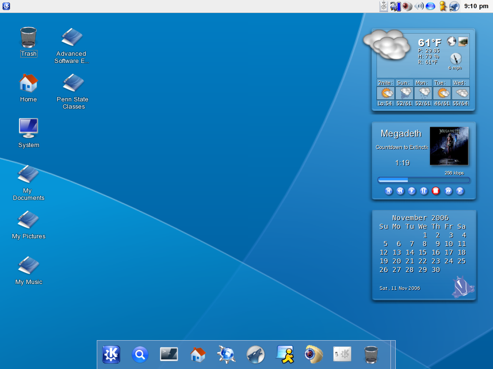493x369 pixels.
Task: Open the My Music folder
Action: [28, 271]
